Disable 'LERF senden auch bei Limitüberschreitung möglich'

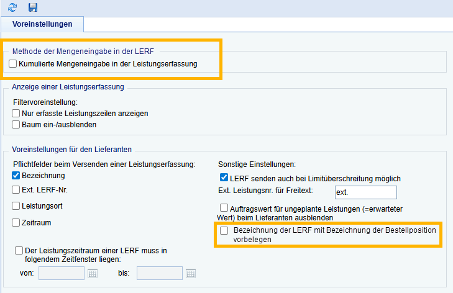(224, 178)
